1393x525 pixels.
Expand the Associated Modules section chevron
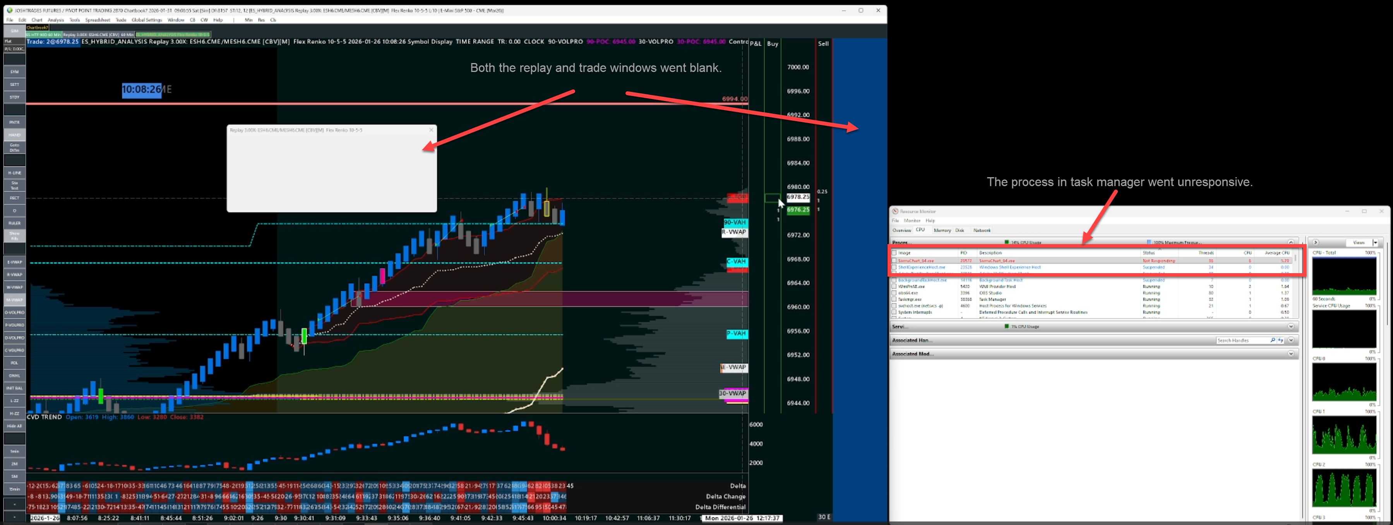tap(1291, 354)
